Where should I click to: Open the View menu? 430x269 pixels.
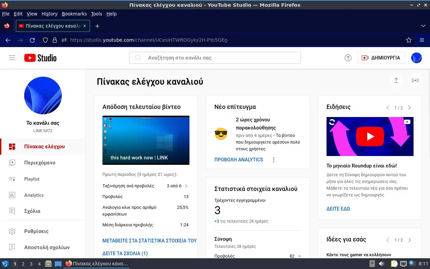click(x=32, y=14)
